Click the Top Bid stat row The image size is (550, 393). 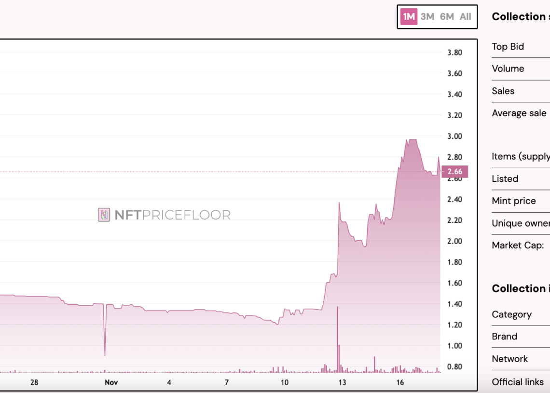[x=521, y=47]
